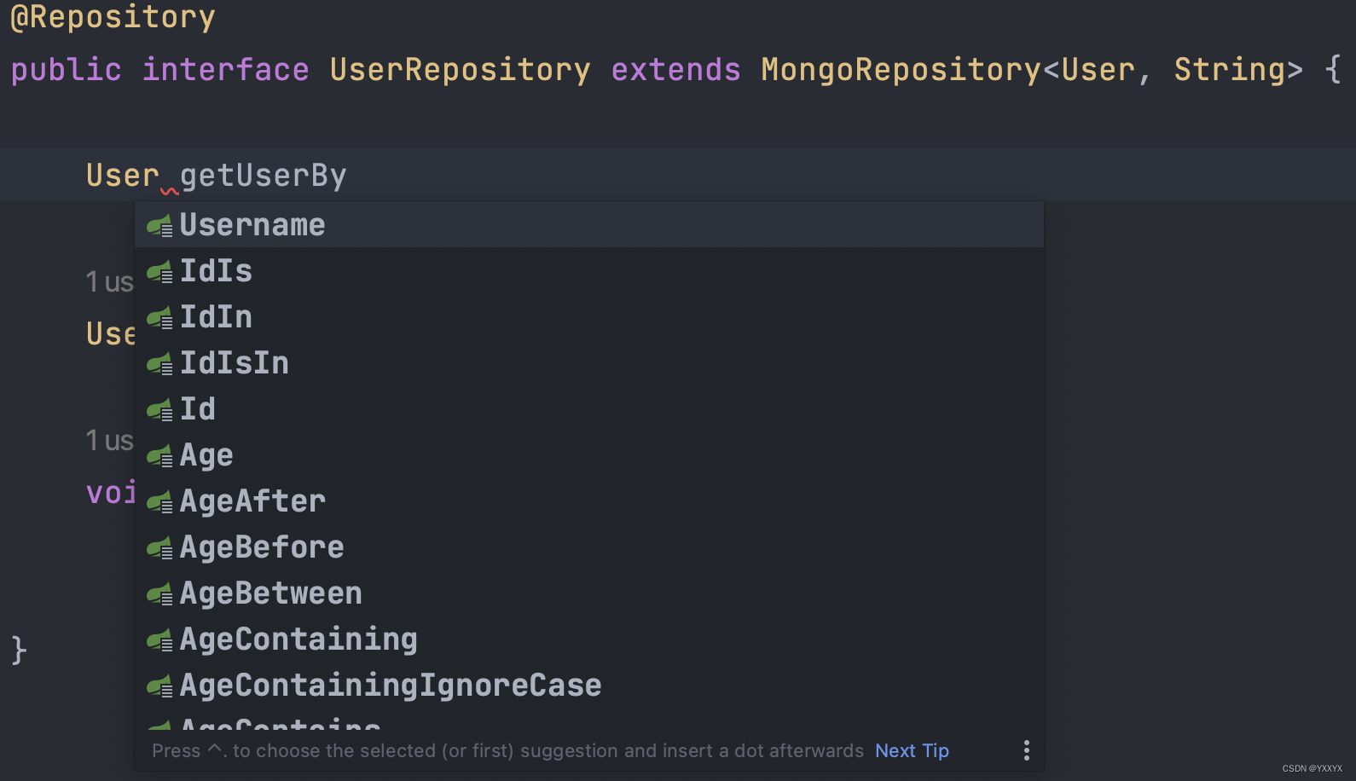Click MongoRepository in the extends clause
This screenshot has height=781, width=1356.
[x=901, y=70]
